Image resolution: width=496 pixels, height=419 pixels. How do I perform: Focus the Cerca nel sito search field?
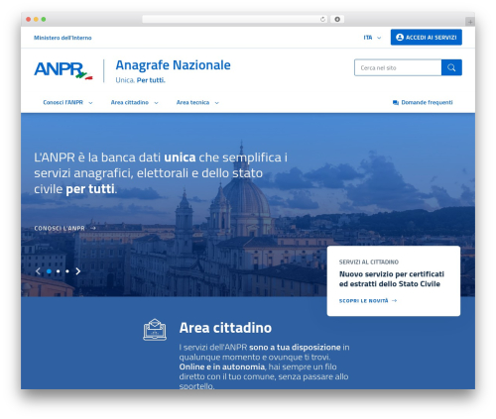(398, 67)
